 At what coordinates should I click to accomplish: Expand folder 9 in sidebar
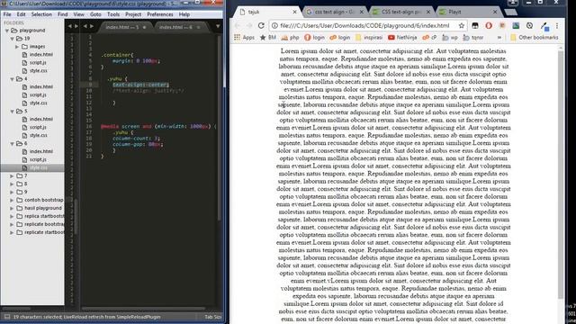click(x=12, y=192)
